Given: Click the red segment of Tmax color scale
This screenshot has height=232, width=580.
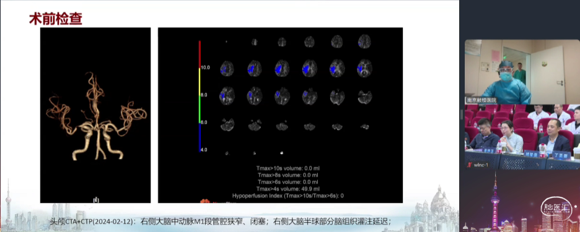Looking at the screenshot, I should click(x=200, y=54).
